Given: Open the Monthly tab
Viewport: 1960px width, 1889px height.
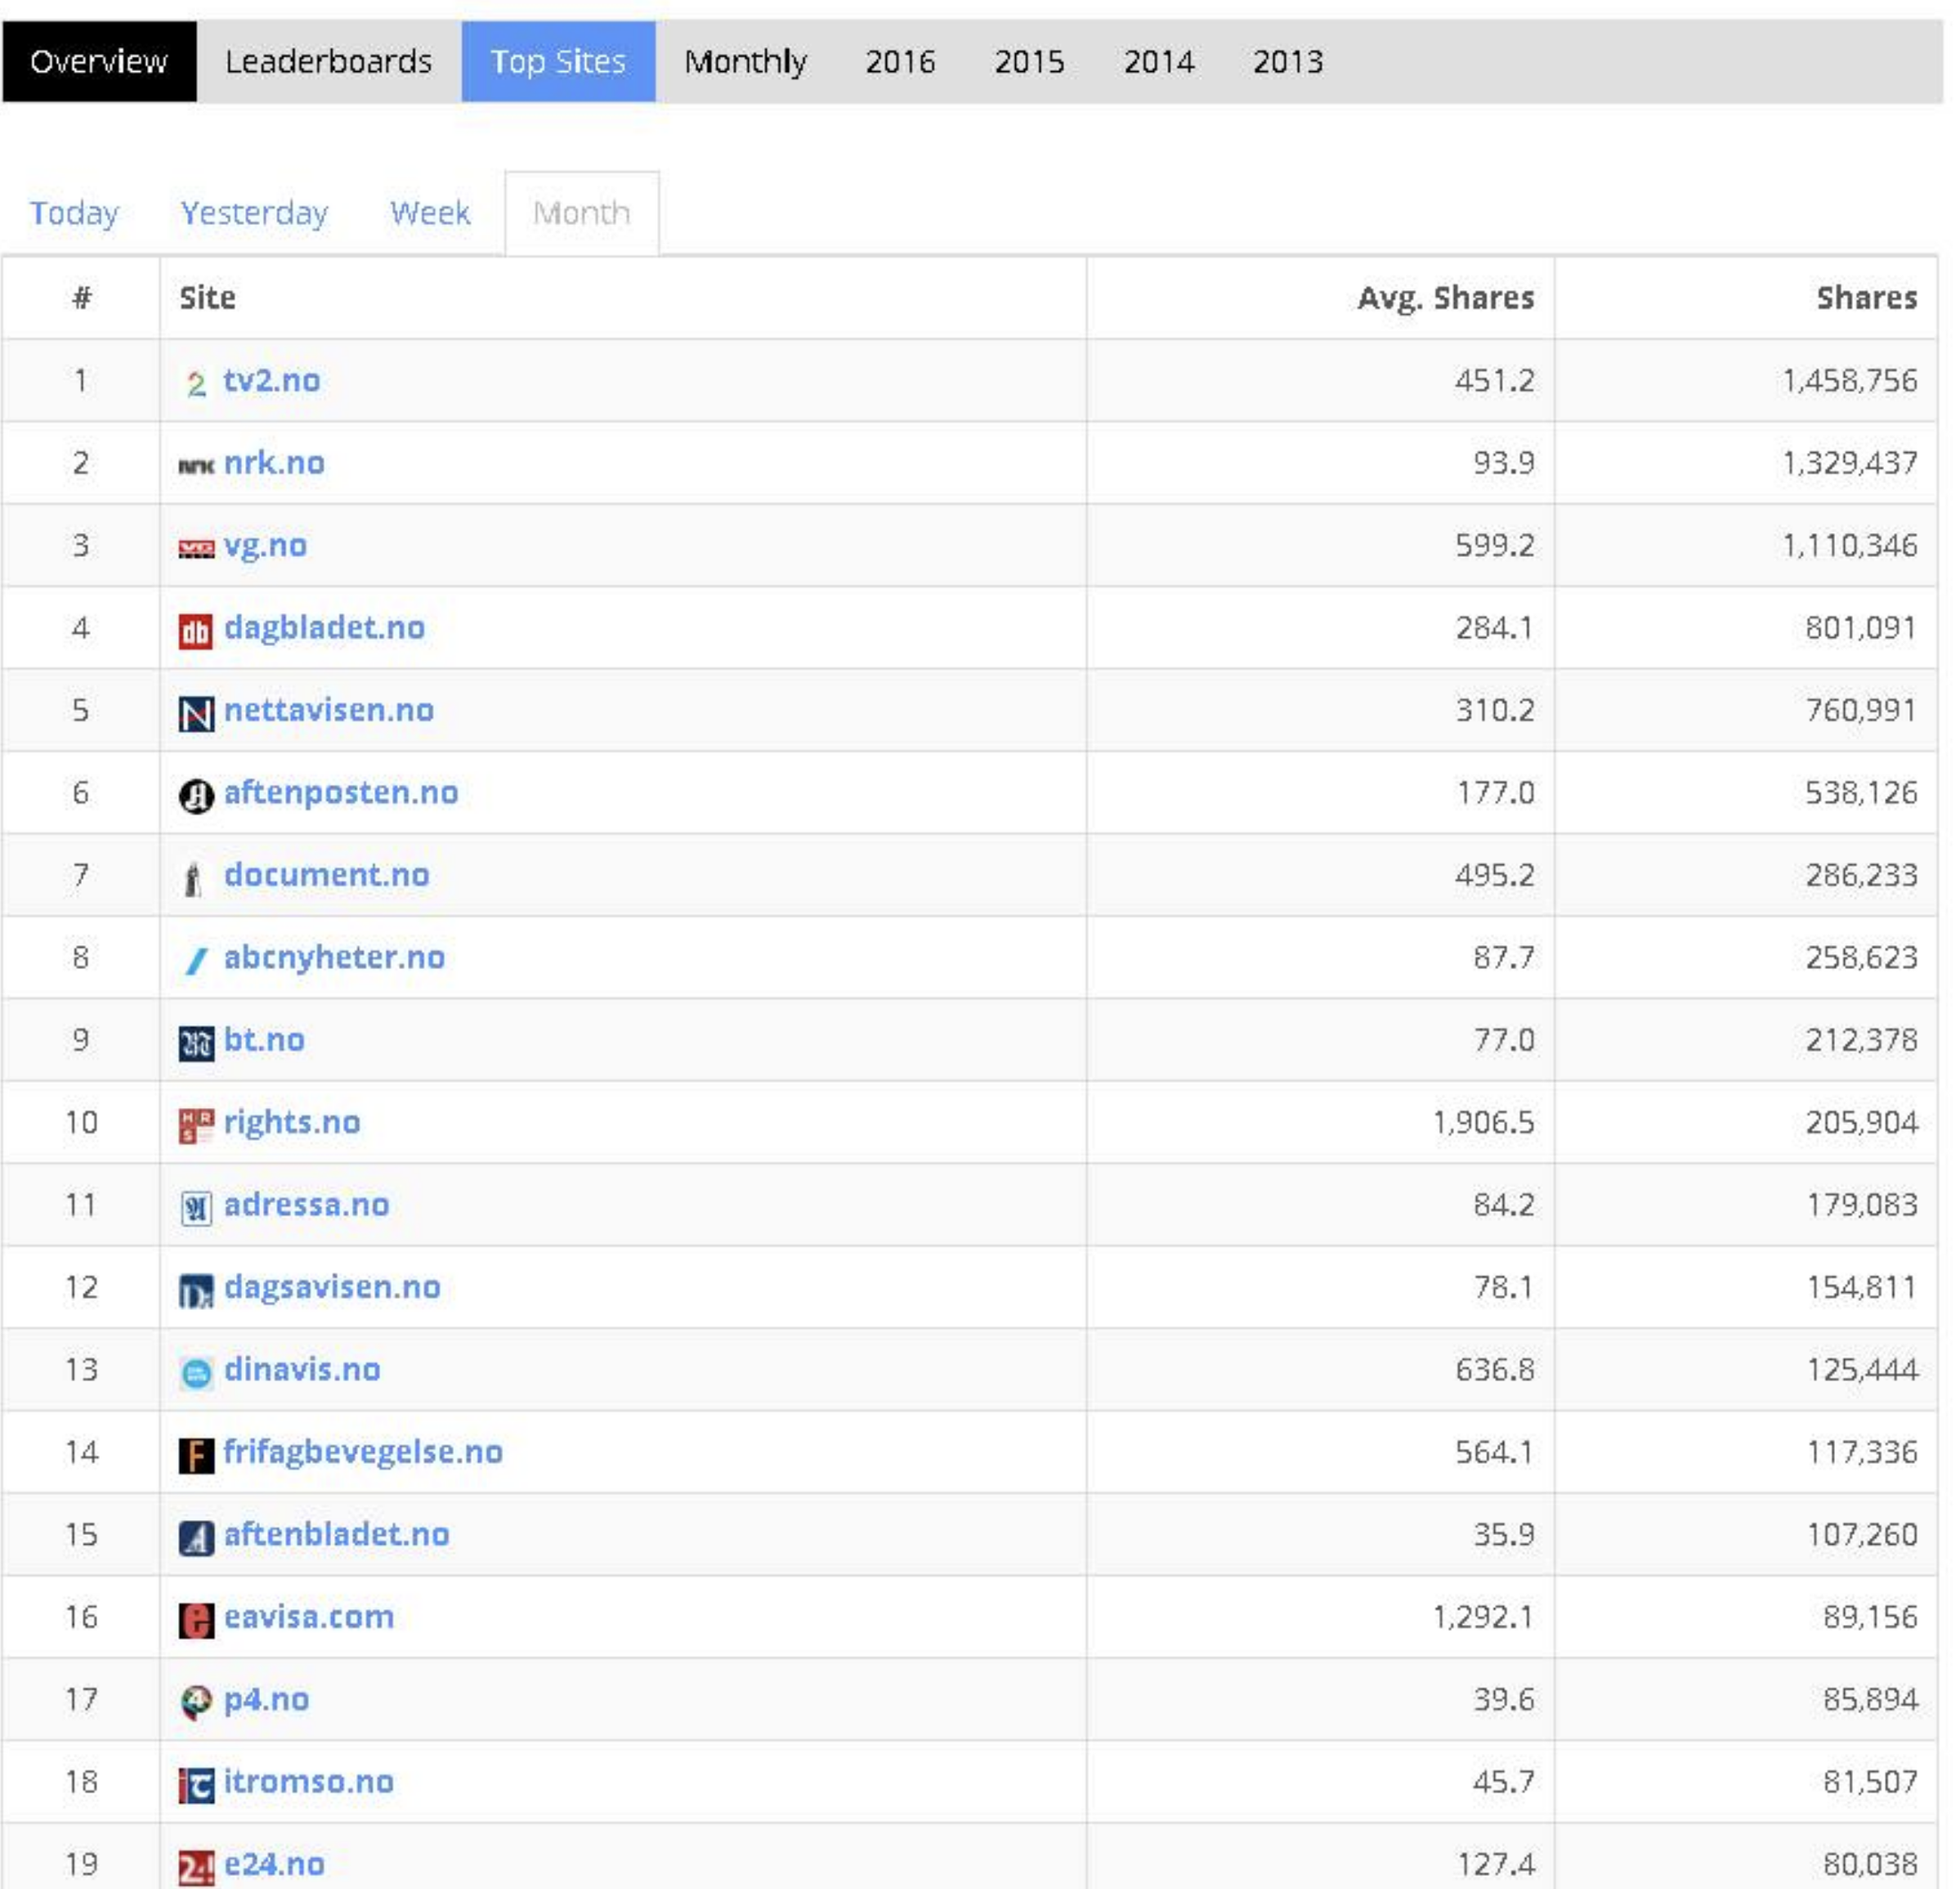Looking at the screenshot, I should [745, 62].
